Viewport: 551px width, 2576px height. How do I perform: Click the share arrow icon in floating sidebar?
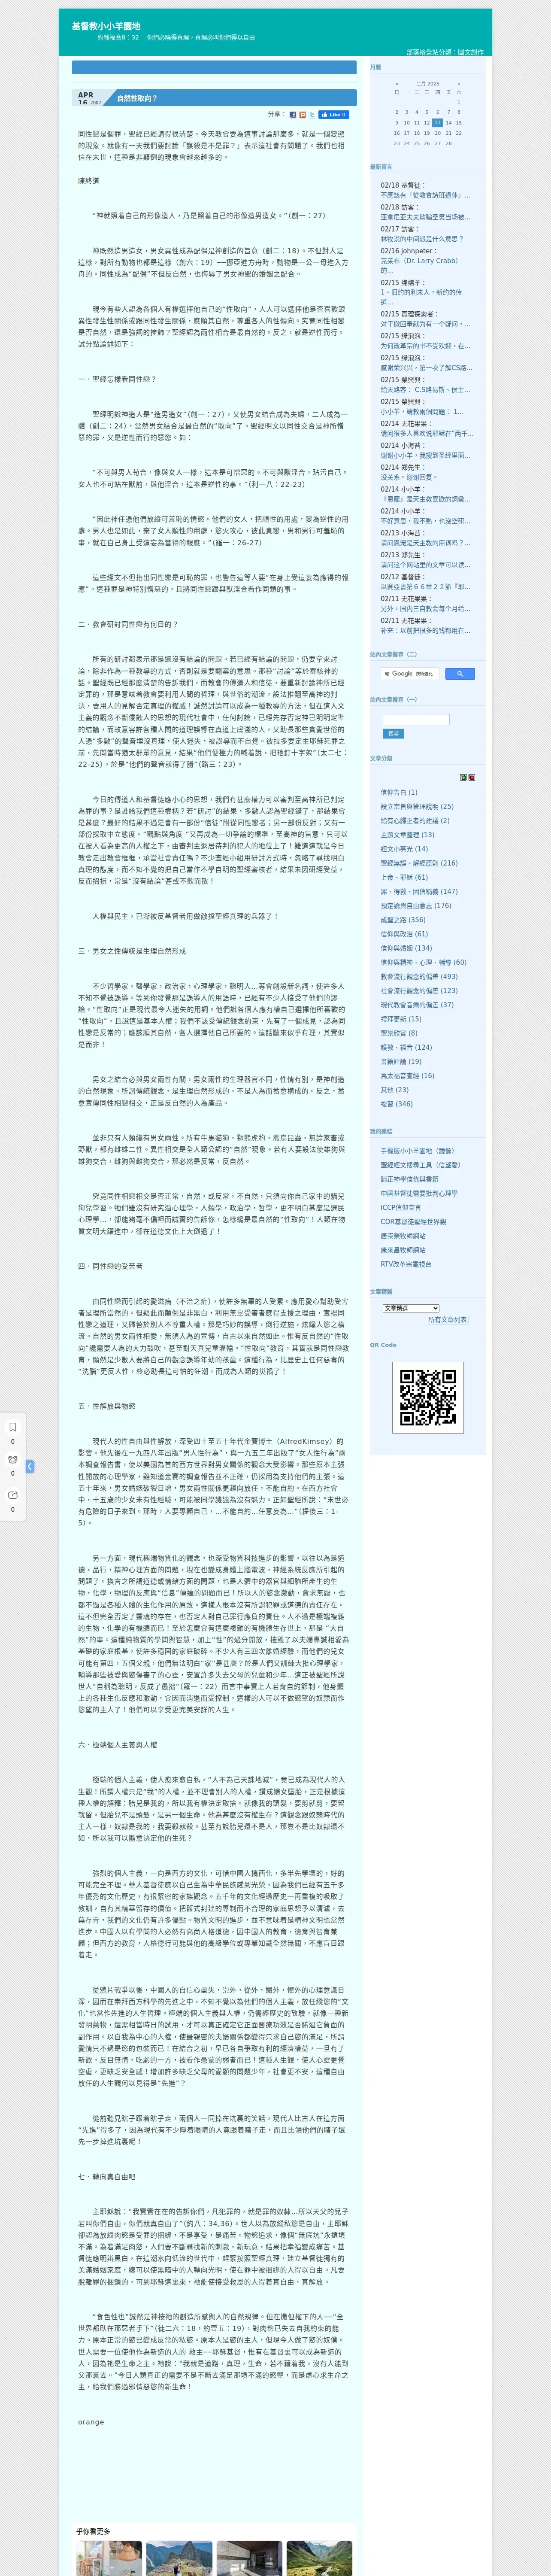13,1495
